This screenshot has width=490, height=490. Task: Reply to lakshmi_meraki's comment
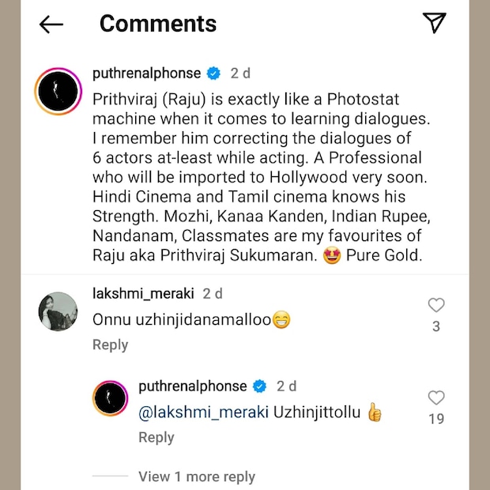[110, 345]
